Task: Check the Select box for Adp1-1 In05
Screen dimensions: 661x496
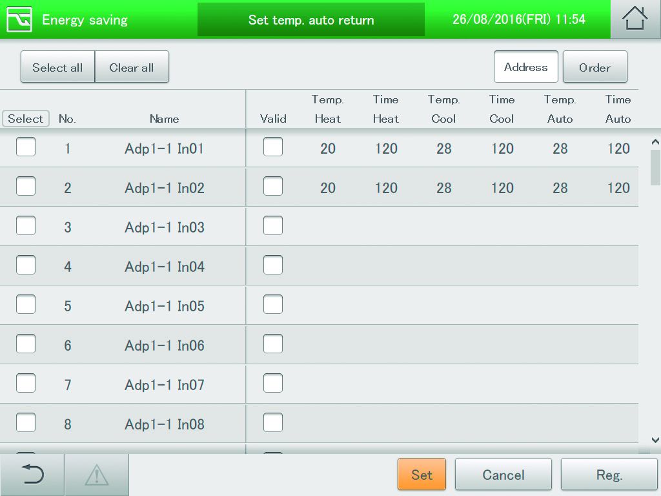Action: pos(26,305)
